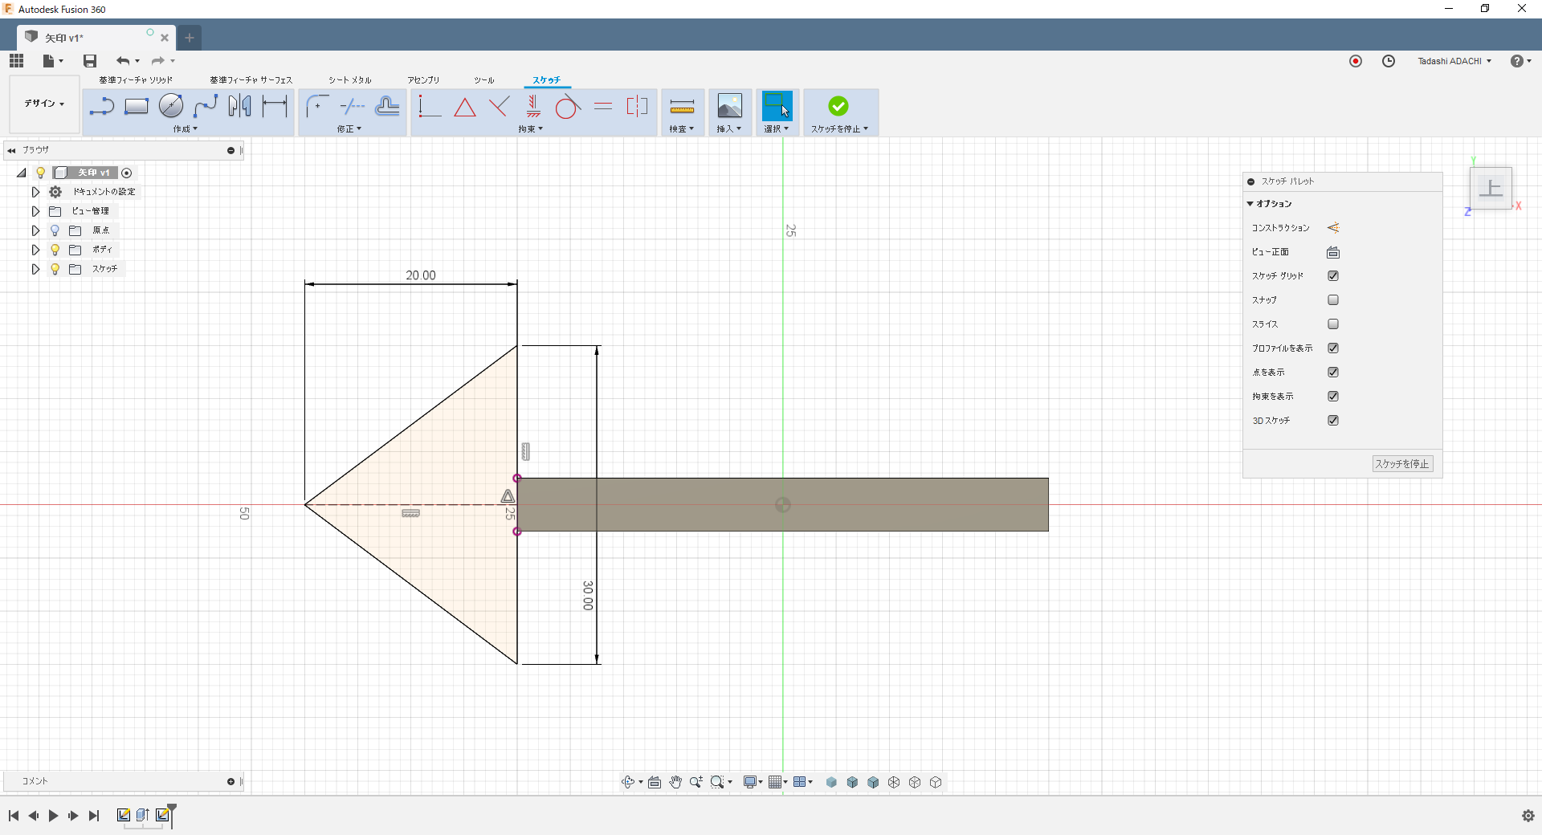Switch to 基準フィーチャ サーフェス tab

(251, 80)
